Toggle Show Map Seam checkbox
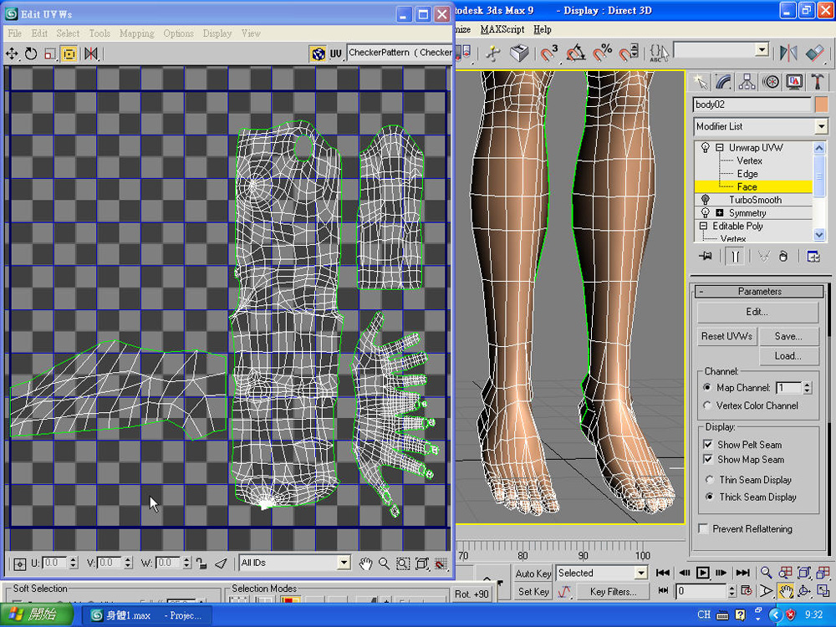This screenshot has width=836, height=627. point(708,459)
